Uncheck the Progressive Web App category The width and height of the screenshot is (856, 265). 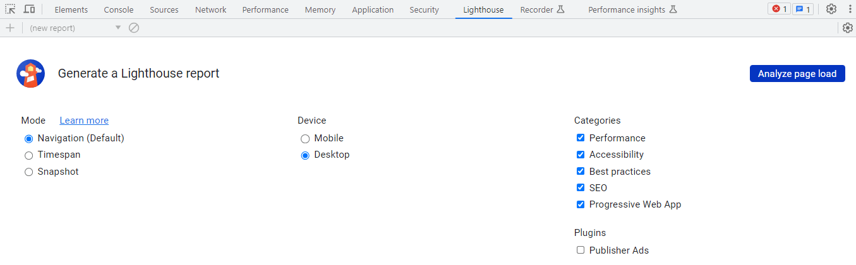581,204
